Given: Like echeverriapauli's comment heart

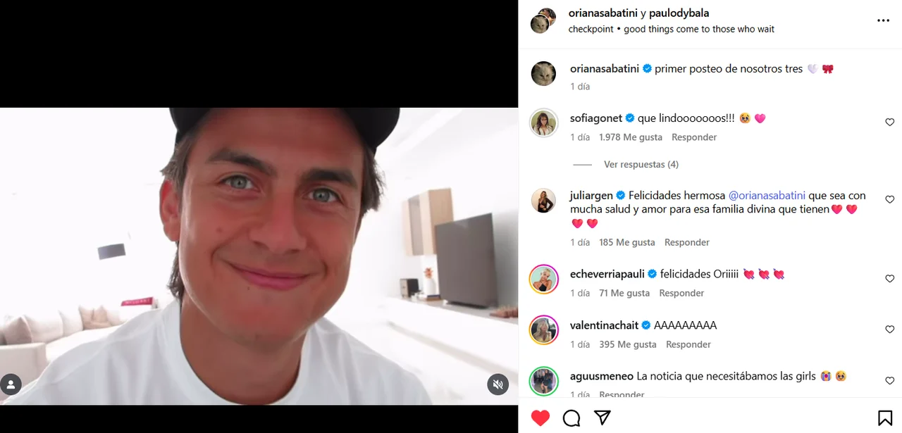Looking at the screenshot, I should pyautogui.click(x=889, y=279).
